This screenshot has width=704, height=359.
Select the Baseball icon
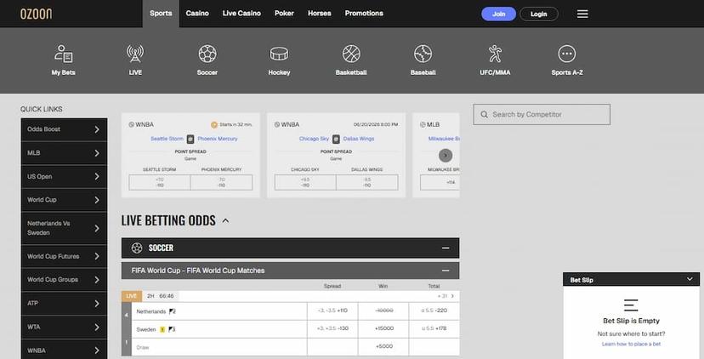(x=423, y=54)
